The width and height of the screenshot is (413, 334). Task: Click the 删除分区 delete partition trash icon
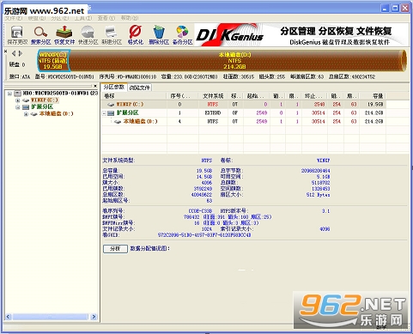(x=159, y=35)
